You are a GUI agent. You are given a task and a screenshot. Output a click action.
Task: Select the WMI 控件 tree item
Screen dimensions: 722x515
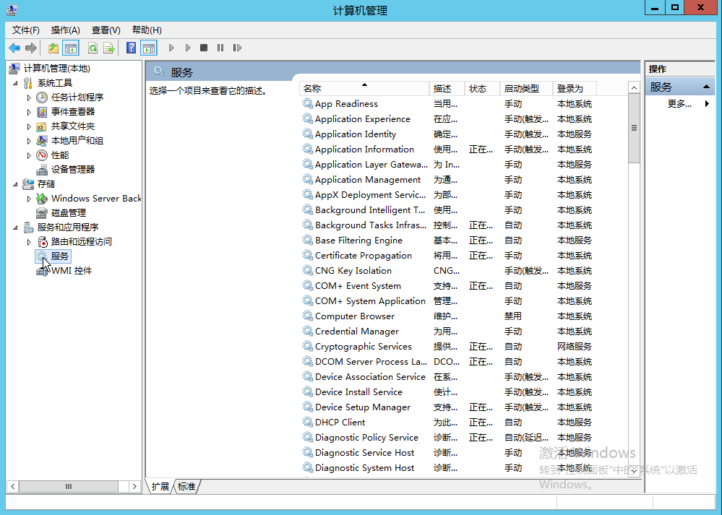(64, 271)
